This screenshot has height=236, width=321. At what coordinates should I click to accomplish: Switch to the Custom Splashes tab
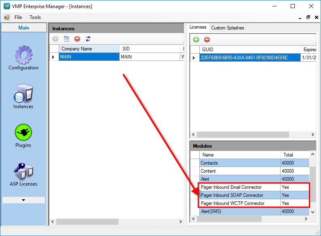pos(227,28)
